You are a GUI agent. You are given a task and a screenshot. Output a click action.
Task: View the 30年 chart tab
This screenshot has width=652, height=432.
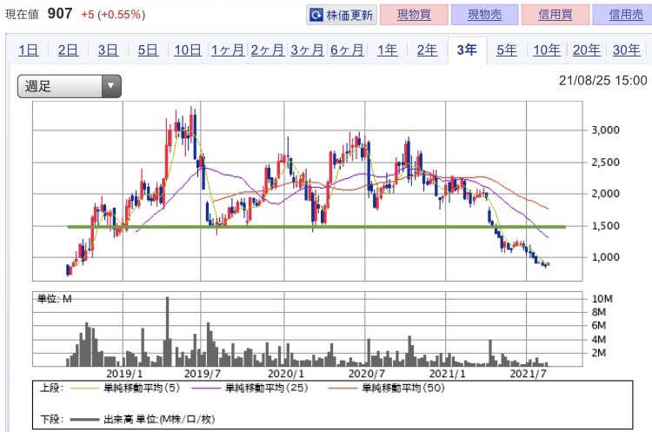click(x=626, y=50)
